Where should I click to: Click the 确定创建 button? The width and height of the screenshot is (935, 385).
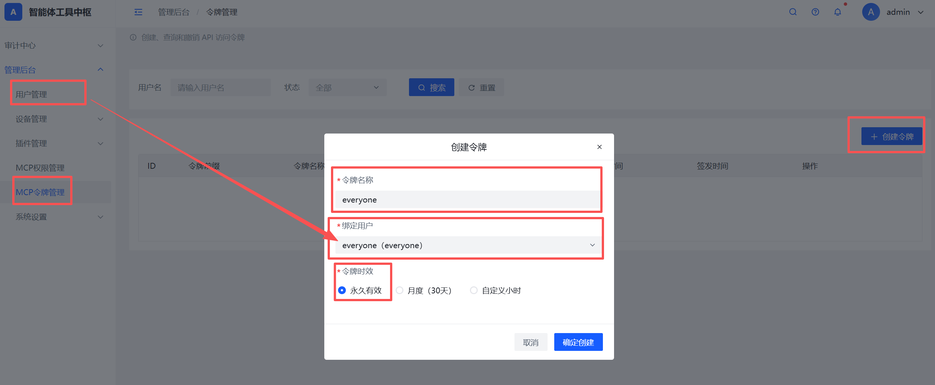click(x=578, y=342)
